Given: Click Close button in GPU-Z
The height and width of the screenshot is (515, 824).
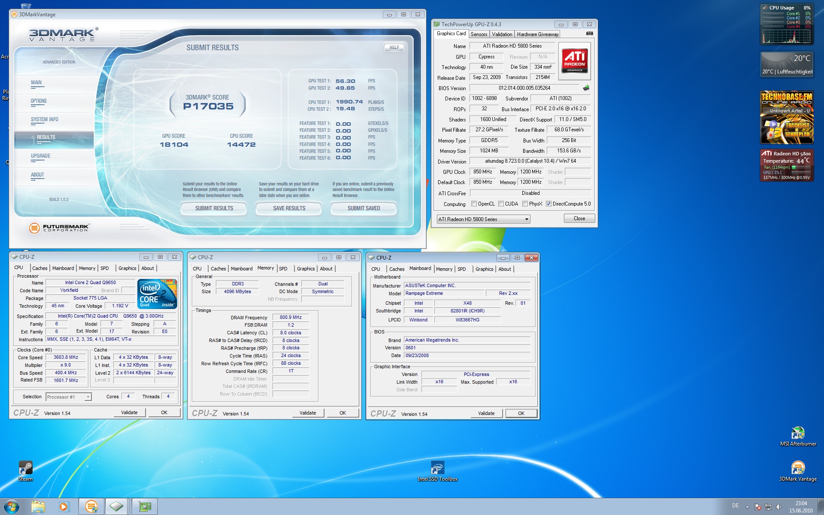Looking at the screenshot, I should tap(579, 218).
